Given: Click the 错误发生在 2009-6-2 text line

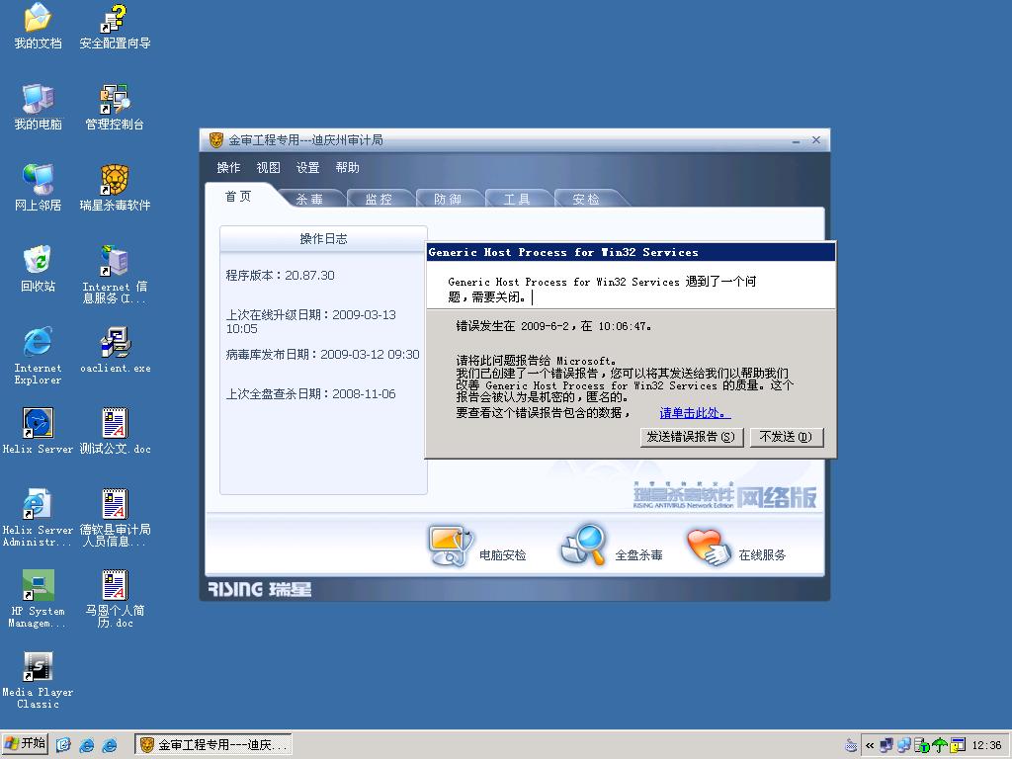Looking at the screenshot, I should click(553, 326).
